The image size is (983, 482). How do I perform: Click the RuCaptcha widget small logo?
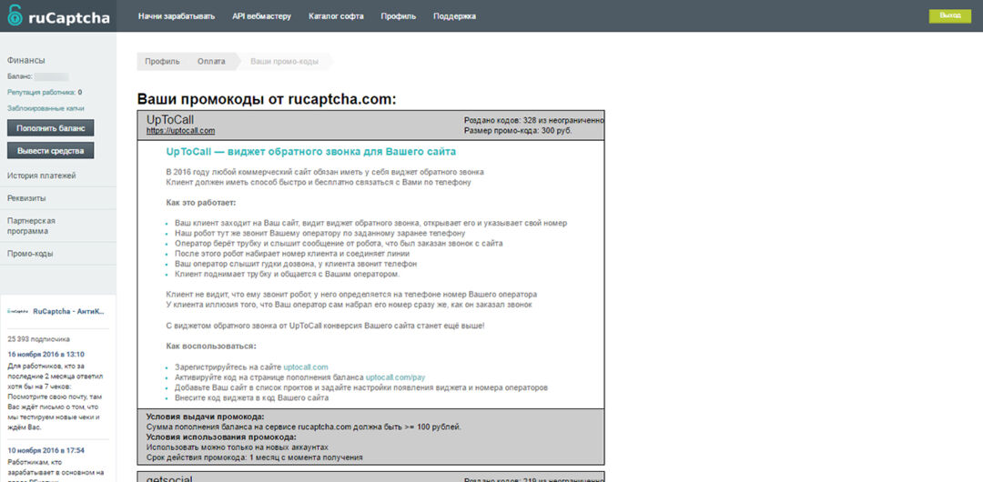click(17, 311)
